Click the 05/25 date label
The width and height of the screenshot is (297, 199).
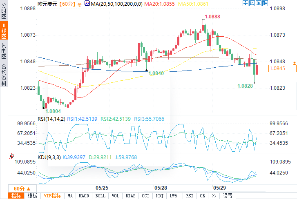[x=102, y=188]
